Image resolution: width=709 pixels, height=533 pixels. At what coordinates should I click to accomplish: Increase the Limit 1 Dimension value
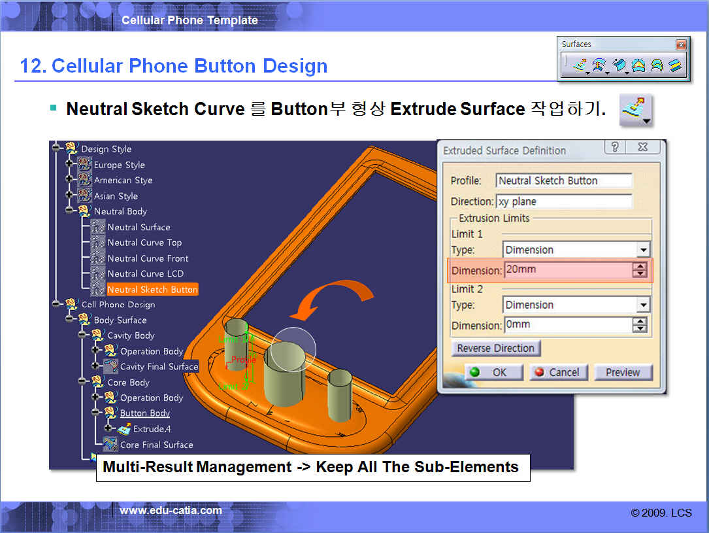(640, 266)
